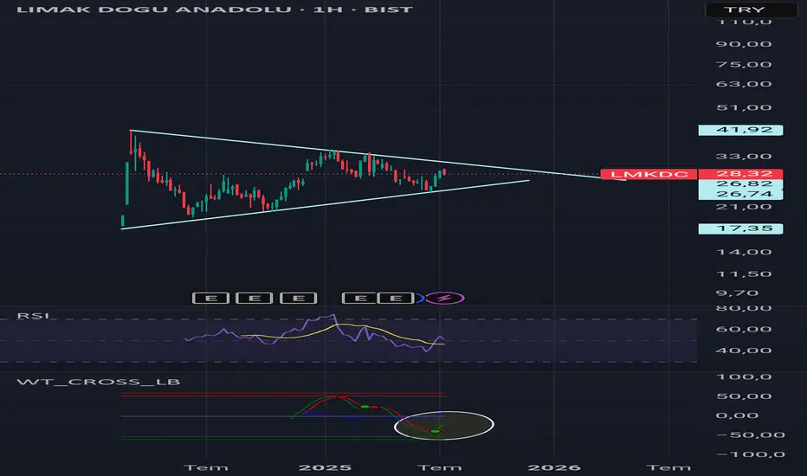Viewport: 807px width, 476px height.
Task: Select the 17,35 price label
Action: point(740,228)
